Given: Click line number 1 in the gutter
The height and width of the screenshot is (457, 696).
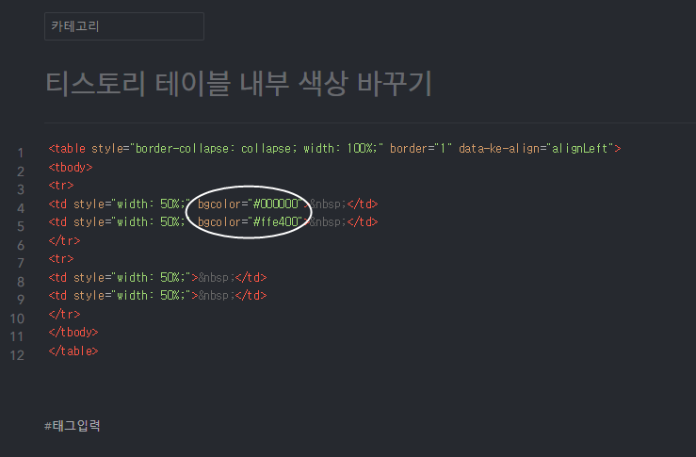Looking at the screenshot, I should pyautogui.click(x=21, y=154).
